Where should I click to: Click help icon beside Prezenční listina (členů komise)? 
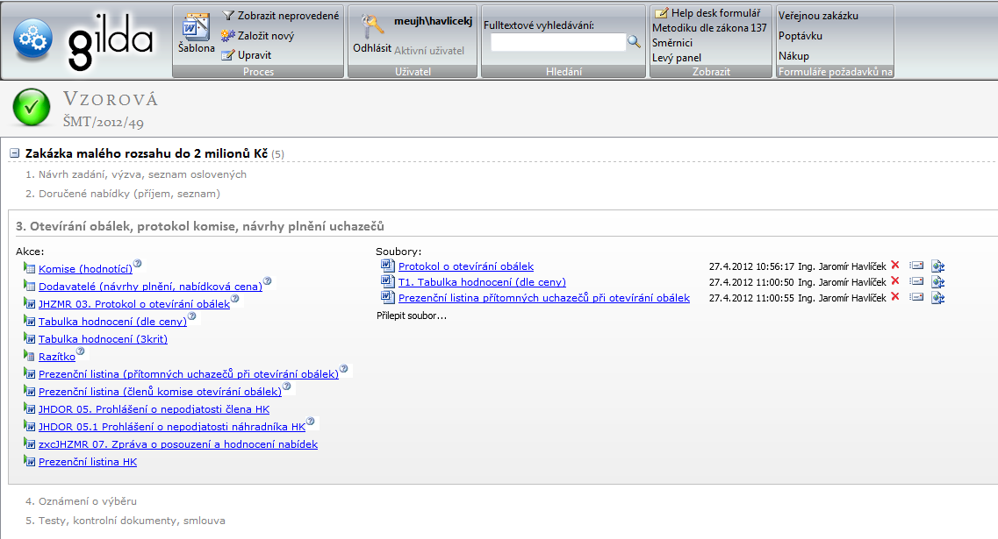(286, 387)
